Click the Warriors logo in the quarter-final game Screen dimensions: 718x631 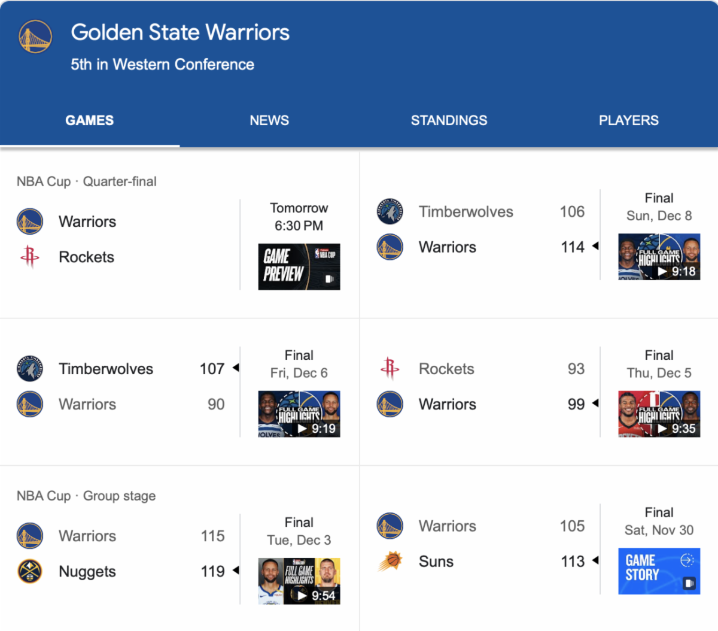[x=30, y=222]
